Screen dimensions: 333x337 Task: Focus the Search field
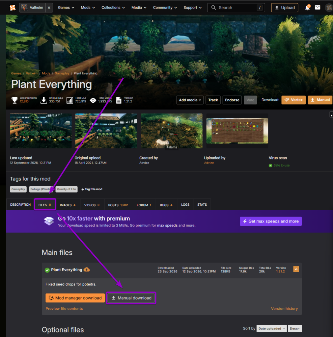point(236,8)
